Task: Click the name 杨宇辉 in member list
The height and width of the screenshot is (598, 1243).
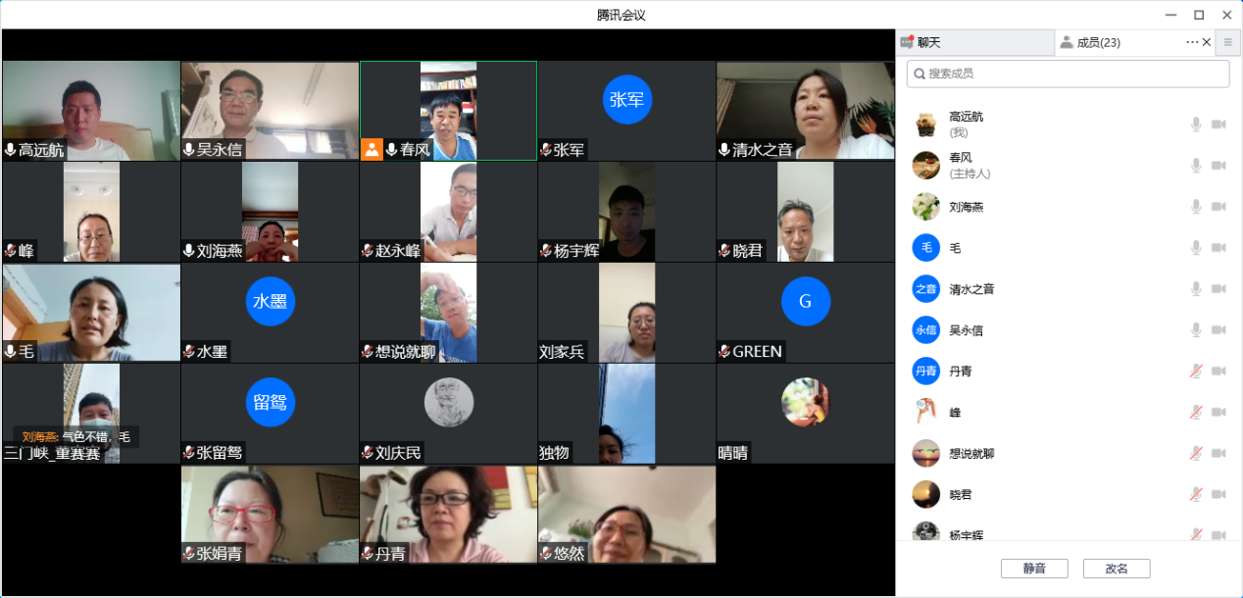Action: point(966,535)
